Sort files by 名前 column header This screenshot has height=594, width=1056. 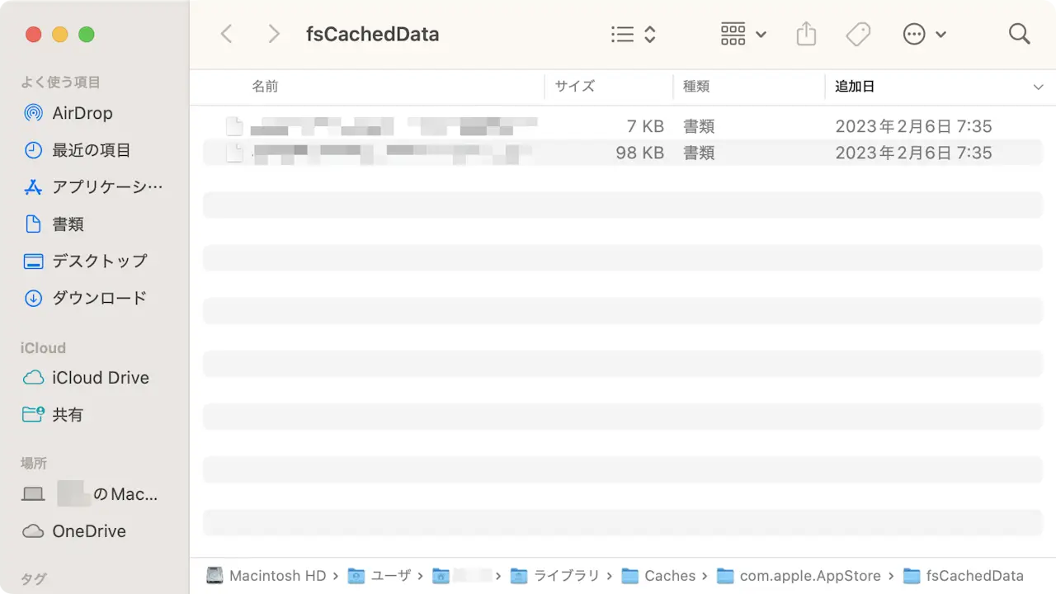[x=265, y=87]
